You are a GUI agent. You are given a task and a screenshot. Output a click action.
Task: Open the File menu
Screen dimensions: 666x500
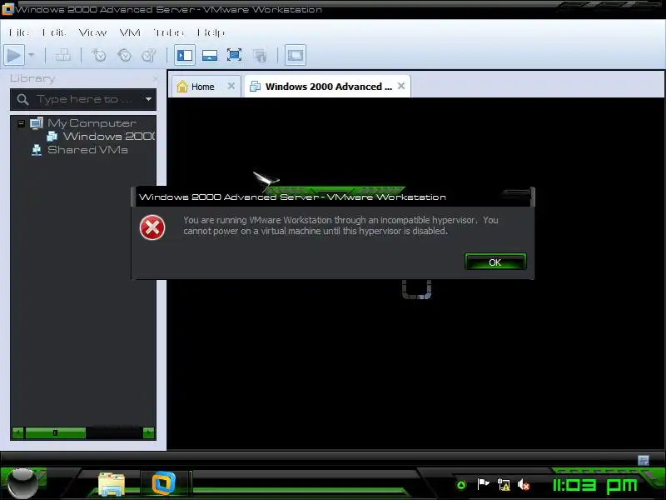click(18, 32)
